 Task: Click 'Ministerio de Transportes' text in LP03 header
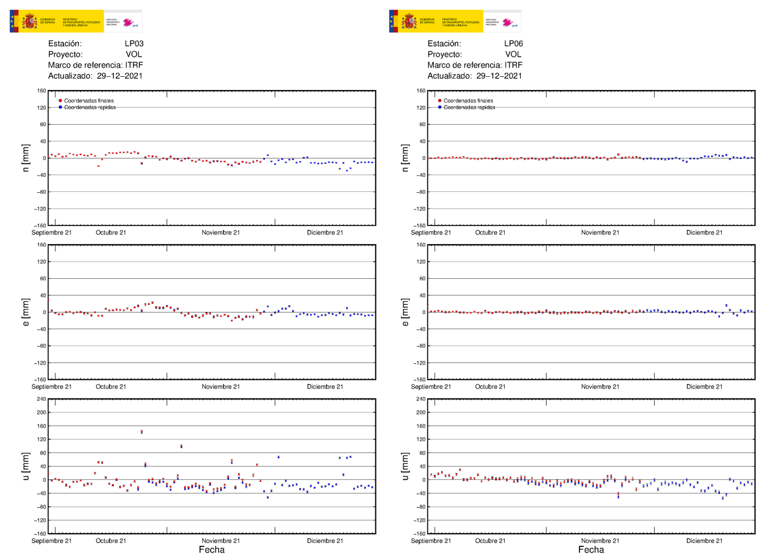81,22
